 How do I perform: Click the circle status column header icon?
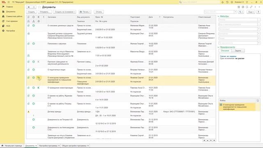(x=34, y=17)
